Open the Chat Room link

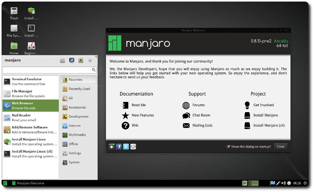coord(196,115)
